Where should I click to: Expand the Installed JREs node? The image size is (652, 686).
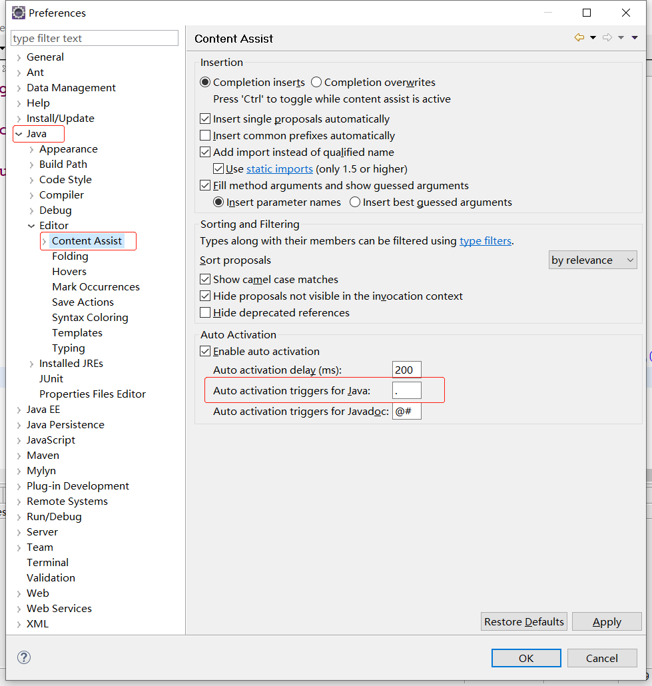coord(31,364)
